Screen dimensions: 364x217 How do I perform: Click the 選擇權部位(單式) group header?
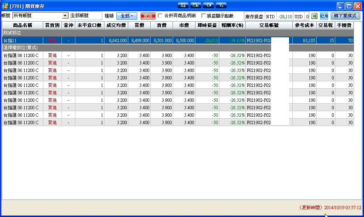click(x=178, y=48)
